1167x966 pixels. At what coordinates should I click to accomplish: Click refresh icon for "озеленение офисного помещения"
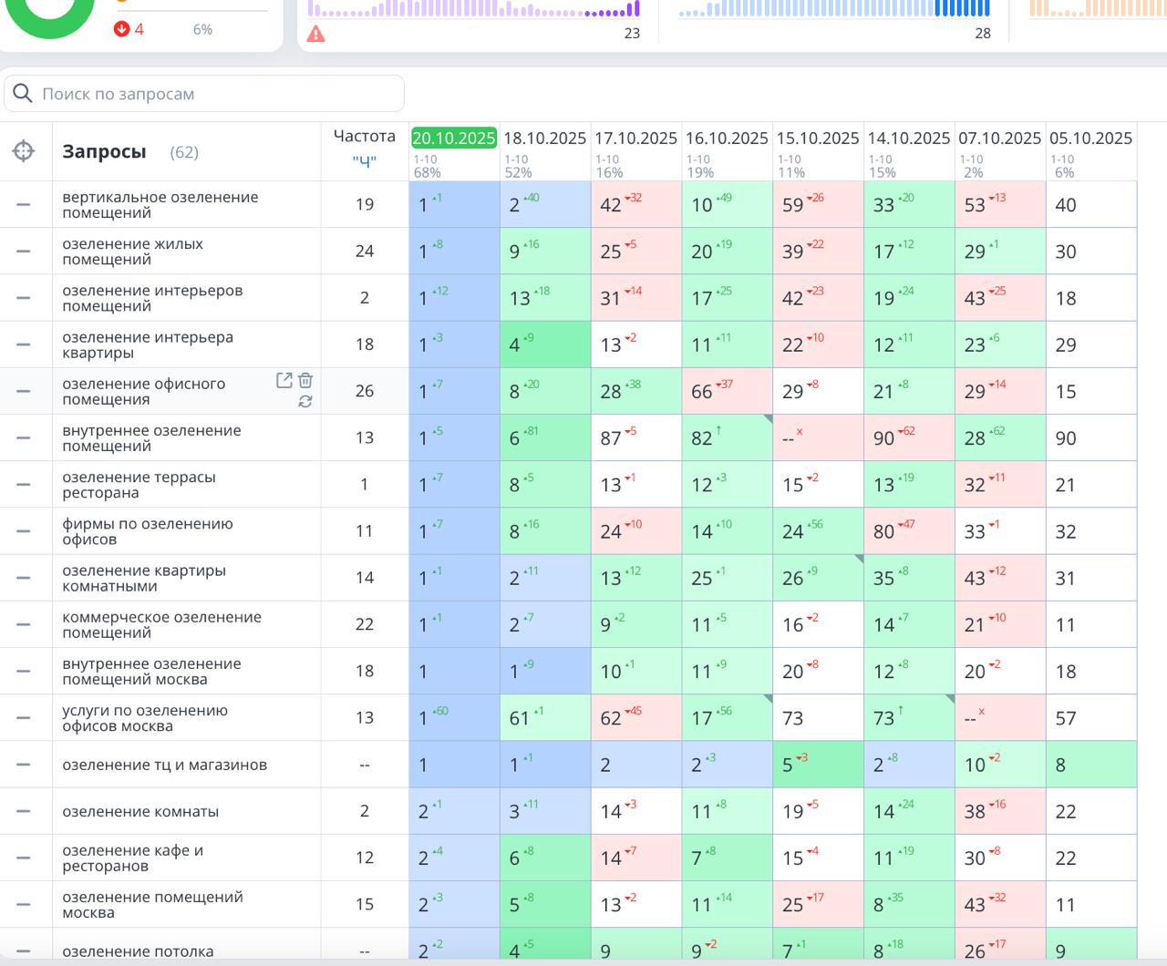(305, 401)
